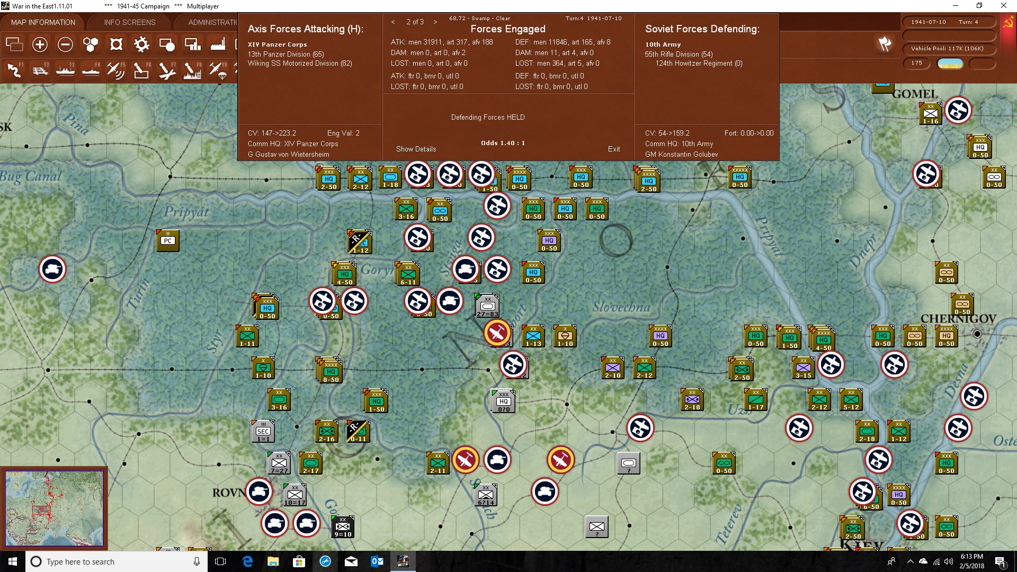1017x572 pixels.
Task: Select F1 move mode icon
Action: point(14,70)
